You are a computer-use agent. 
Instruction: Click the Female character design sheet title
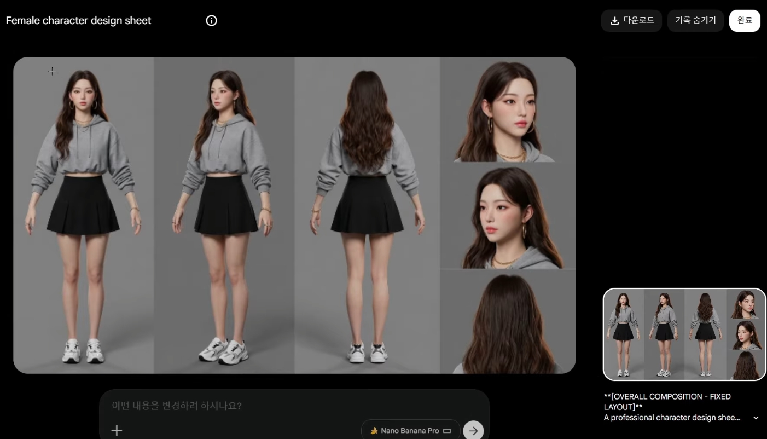pyautogui.click(x=78, y=21)
